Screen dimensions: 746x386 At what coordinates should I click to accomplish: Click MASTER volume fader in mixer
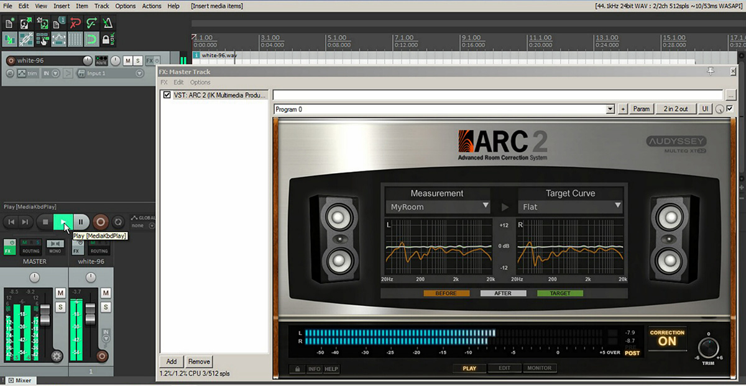[45, 315]
